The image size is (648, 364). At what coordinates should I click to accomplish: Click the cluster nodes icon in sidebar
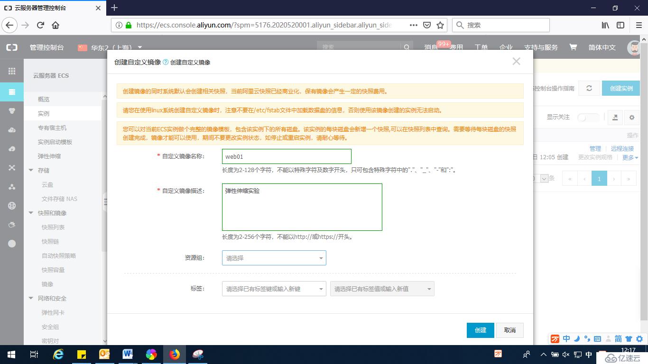(x=12, y=187)
